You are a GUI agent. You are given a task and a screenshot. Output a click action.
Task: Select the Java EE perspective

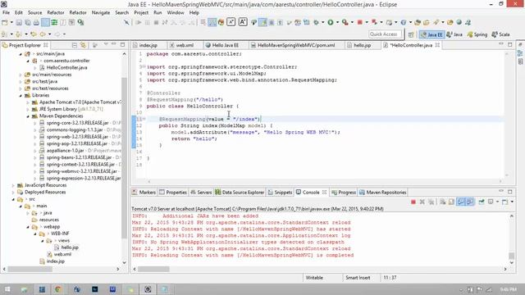[431, 34]
